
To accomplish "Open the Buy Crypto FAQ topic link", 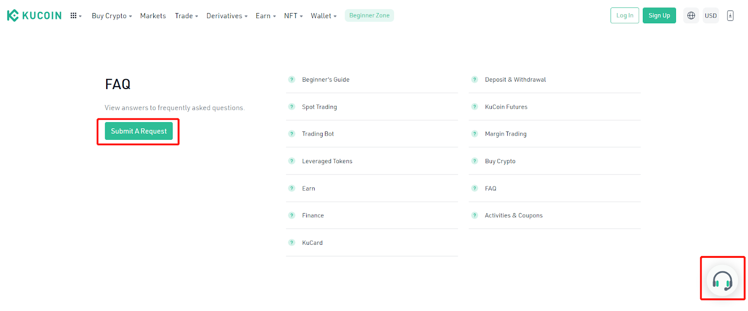I will click(x=500, y=161).
